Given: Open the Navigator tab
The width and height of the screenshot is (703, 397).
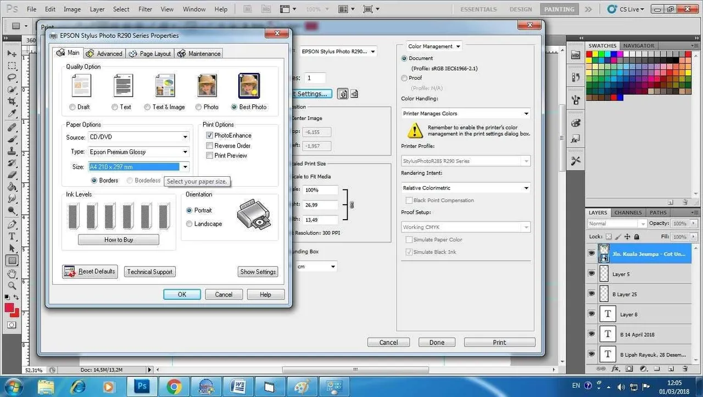Looking at the screenshot, I should 638,46.
